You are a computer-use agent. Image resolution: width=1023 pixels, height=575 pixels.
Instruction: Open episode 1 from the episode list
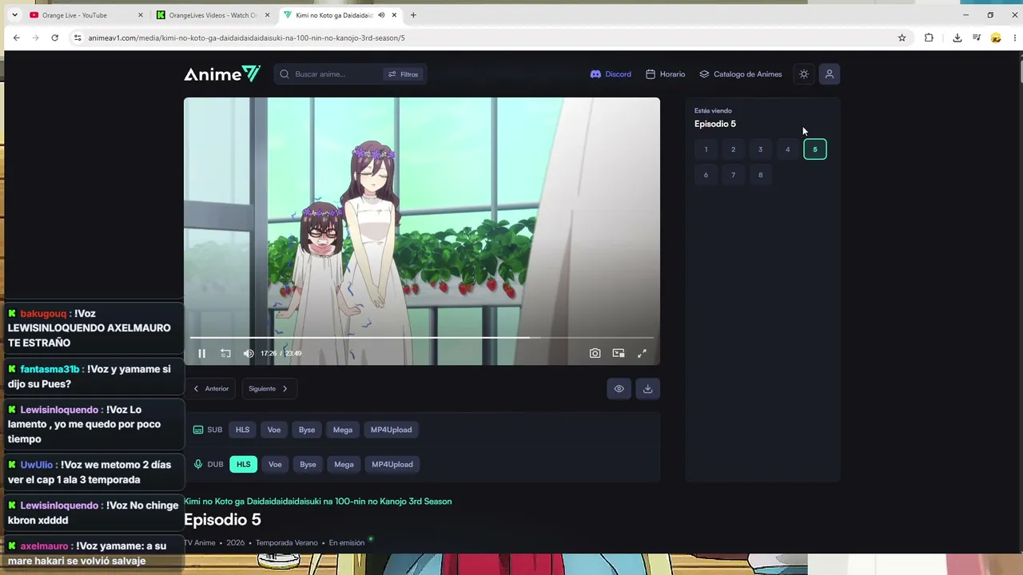[x=706, y=149]
